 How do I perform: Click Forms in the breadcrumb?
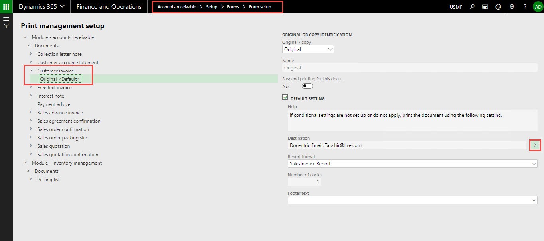[x=233, y=7]
